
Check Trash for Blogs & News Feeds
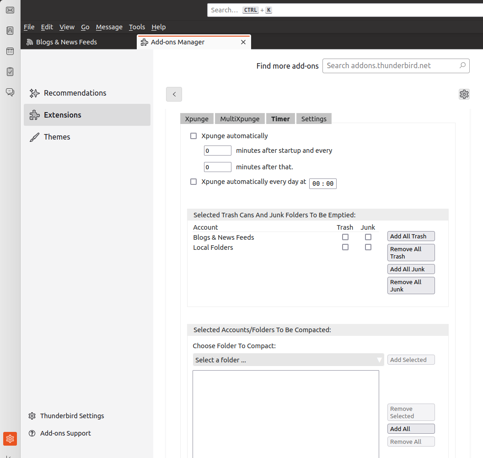(x=345, y=237)
